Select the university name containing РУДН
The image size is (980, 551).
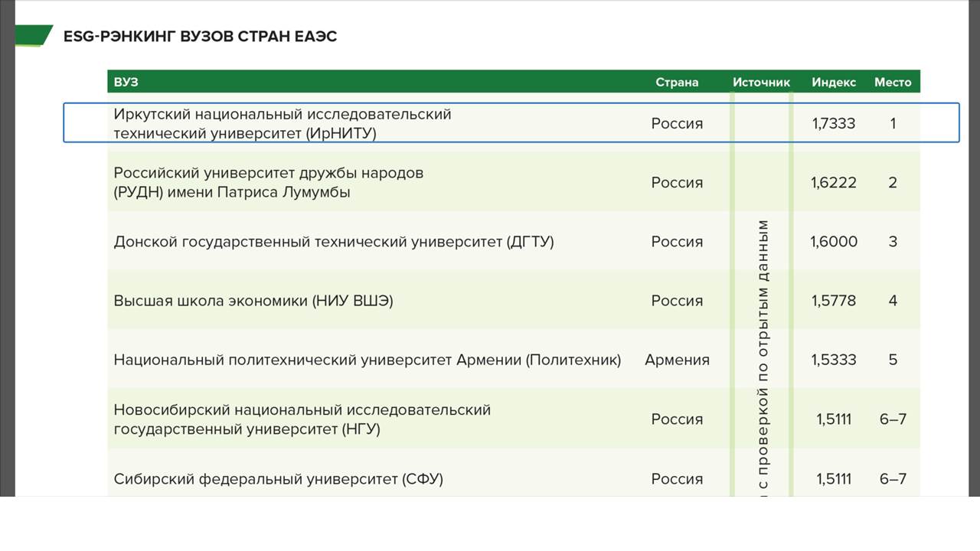pyautogui.click(x=269, y=182)
